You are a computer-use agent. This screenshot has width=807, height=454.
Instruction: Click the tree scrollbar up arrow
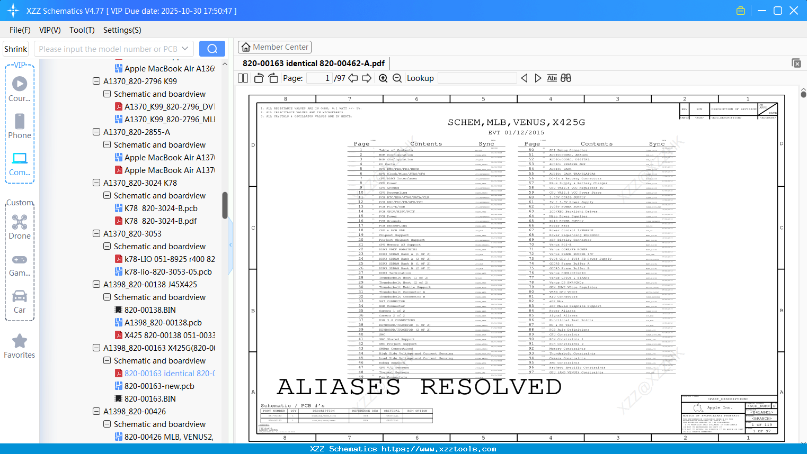(225, 64)
